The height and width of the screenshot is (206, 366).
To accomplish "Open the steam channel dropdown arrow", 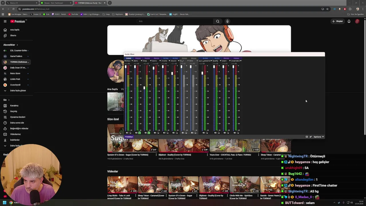I will point(230,61).
